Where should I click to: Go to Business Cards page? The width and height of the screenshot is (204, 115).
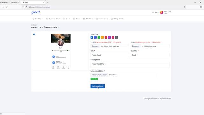[53, 19]
